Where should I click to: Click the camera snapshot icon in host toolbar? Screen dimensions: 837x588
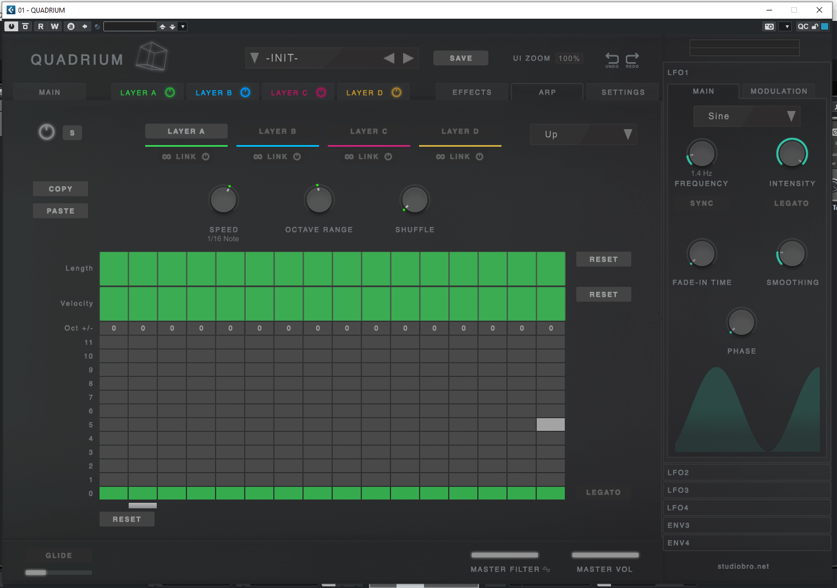769,26
